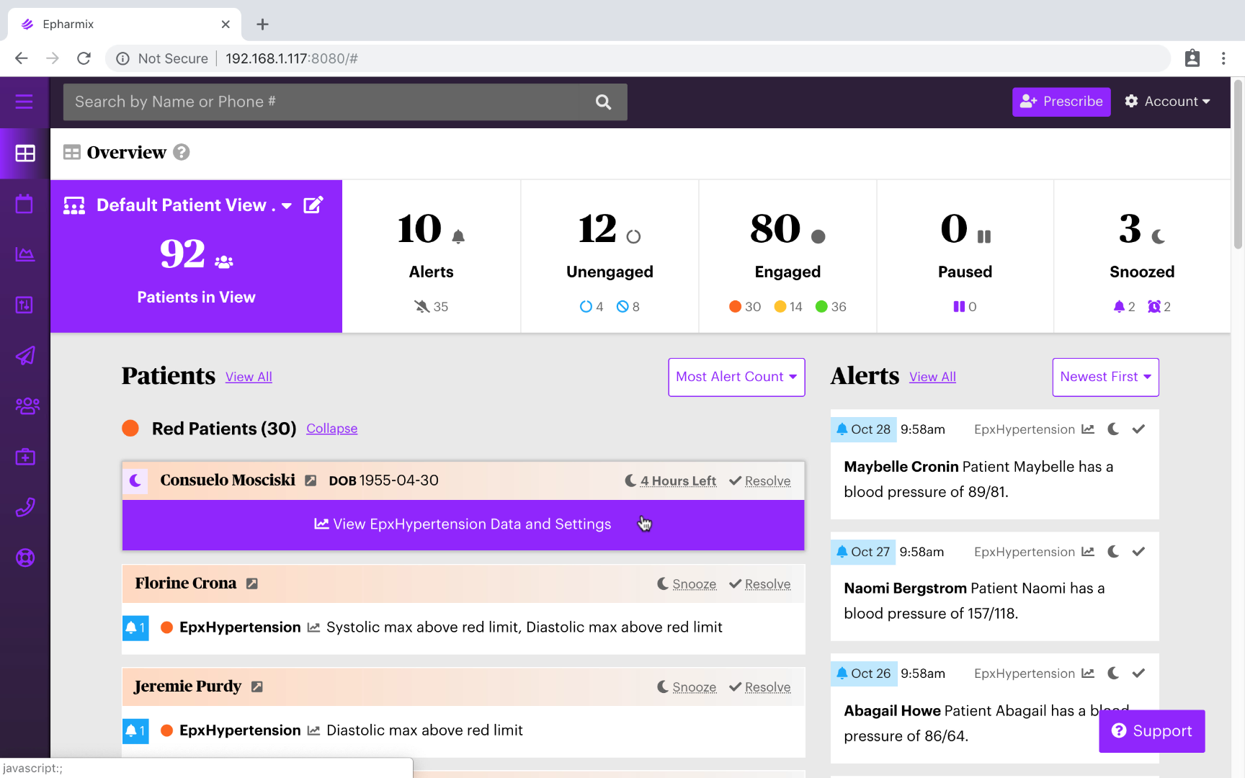Open the phone calls icon in sidebar
1245x778 pixels.
pyautogui.click(x=24, y=507)
